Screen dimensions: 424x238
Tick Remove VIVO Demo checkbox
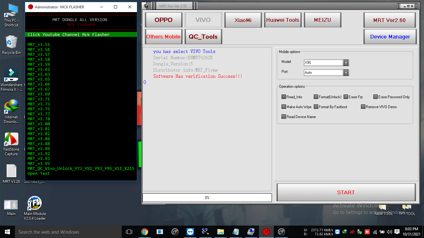tap(363, 107)
